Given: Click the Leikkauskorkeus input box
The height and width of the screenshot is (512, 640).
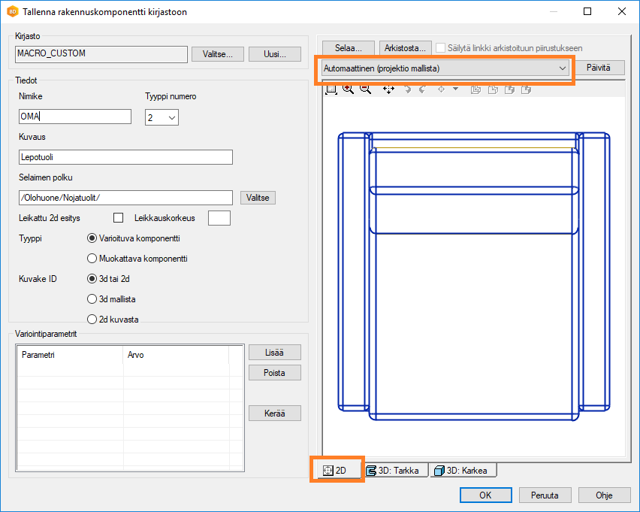Looking at the screenshot, I should click(219, 218).
